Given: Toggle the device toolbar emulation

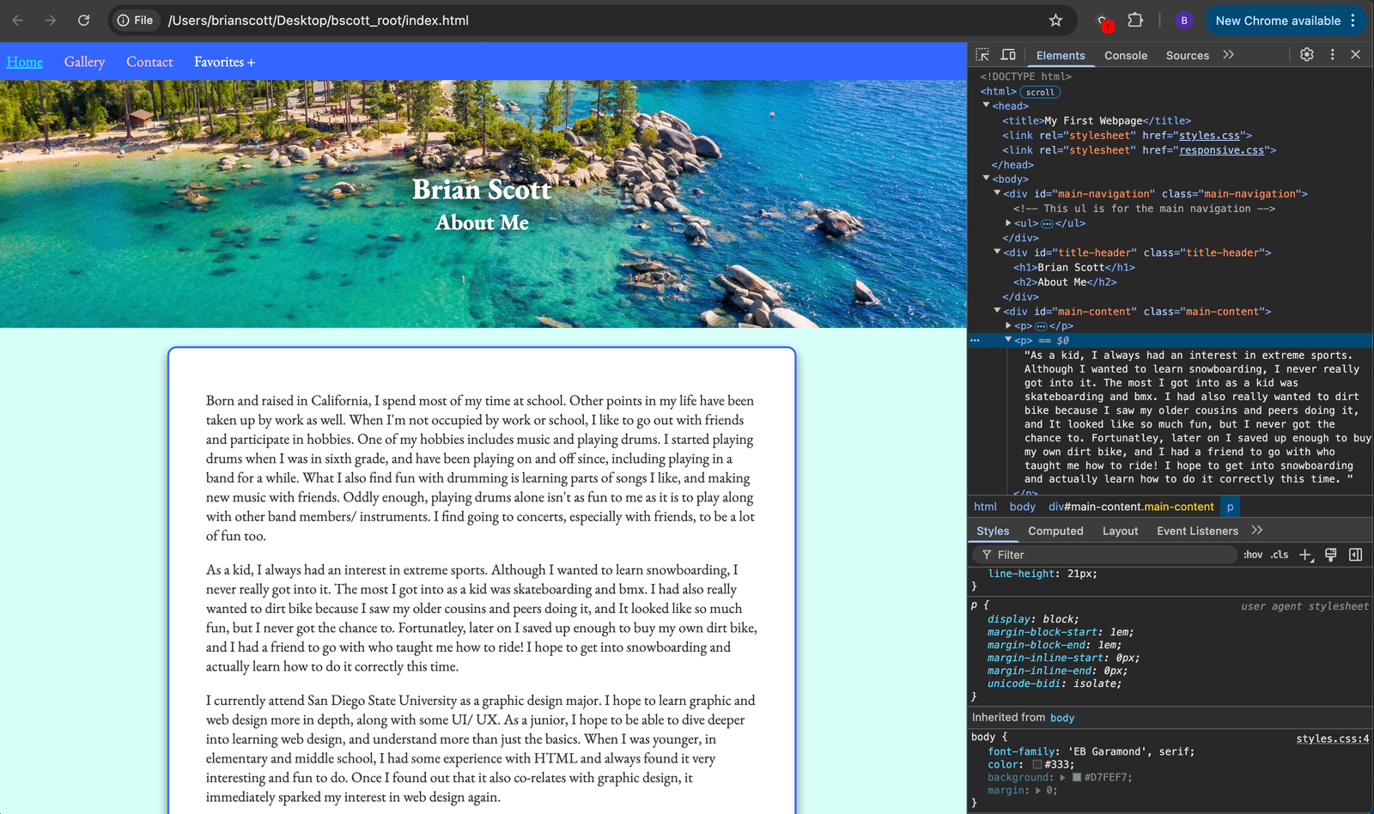Looking at the screenshot, I should click(1008, 55).
